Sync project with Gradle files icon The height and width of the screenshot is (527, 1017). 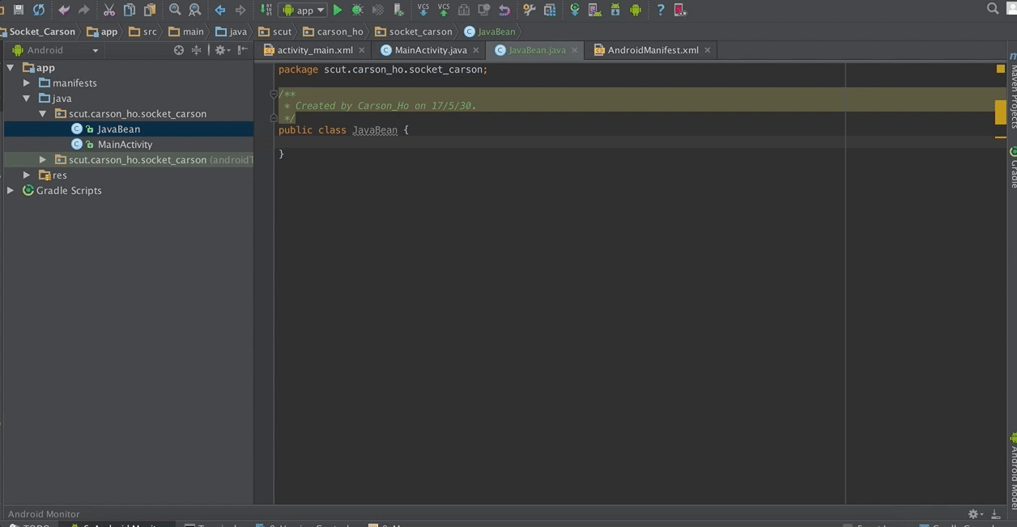(x=575, y=10)
